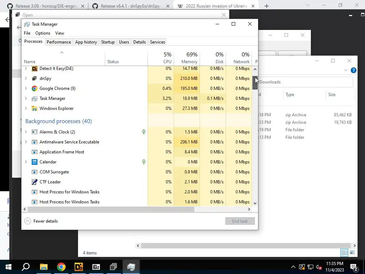Click the Alarms & Clock eco leaf status icon
This screenshot has height=274, width=365.
(144, 132)
